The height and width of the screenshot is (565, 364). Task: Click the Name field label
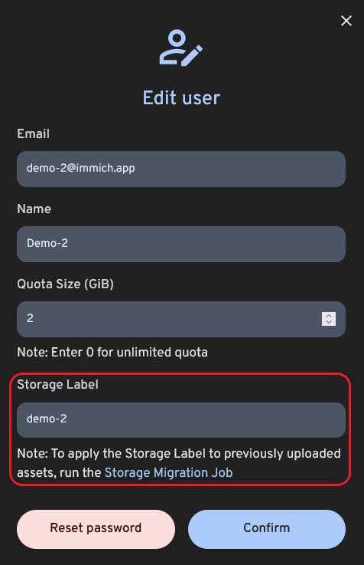point(34,209)
